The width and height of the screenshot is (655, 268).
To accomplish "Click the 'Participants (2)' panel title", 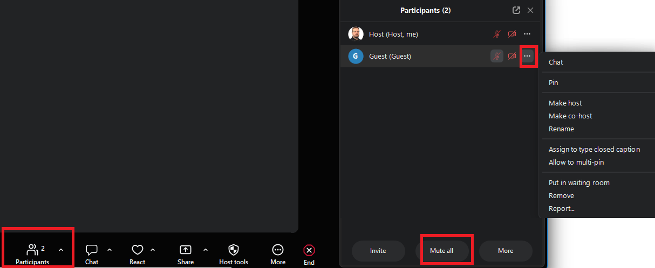I will (426, 10).
